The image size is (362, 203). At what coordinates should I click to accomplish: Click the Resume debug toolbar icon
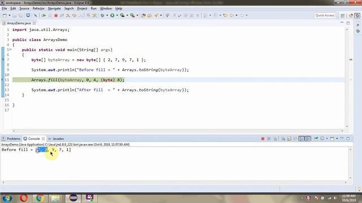[44, 15]
